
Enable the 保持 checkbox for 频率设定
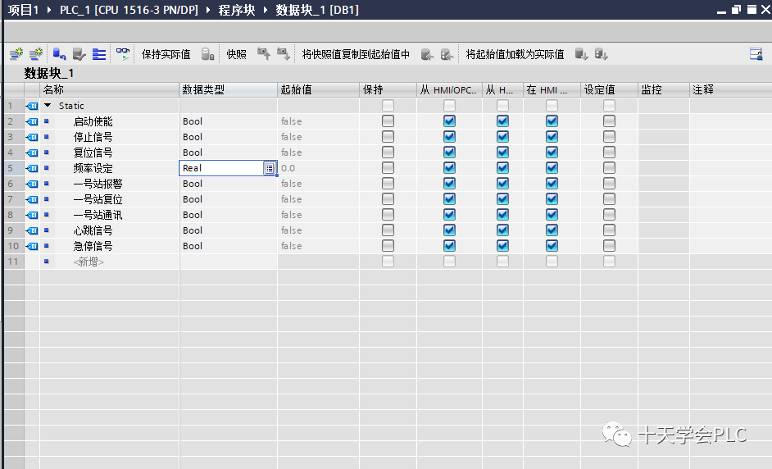pyautogui.click(x=388, y=168)
